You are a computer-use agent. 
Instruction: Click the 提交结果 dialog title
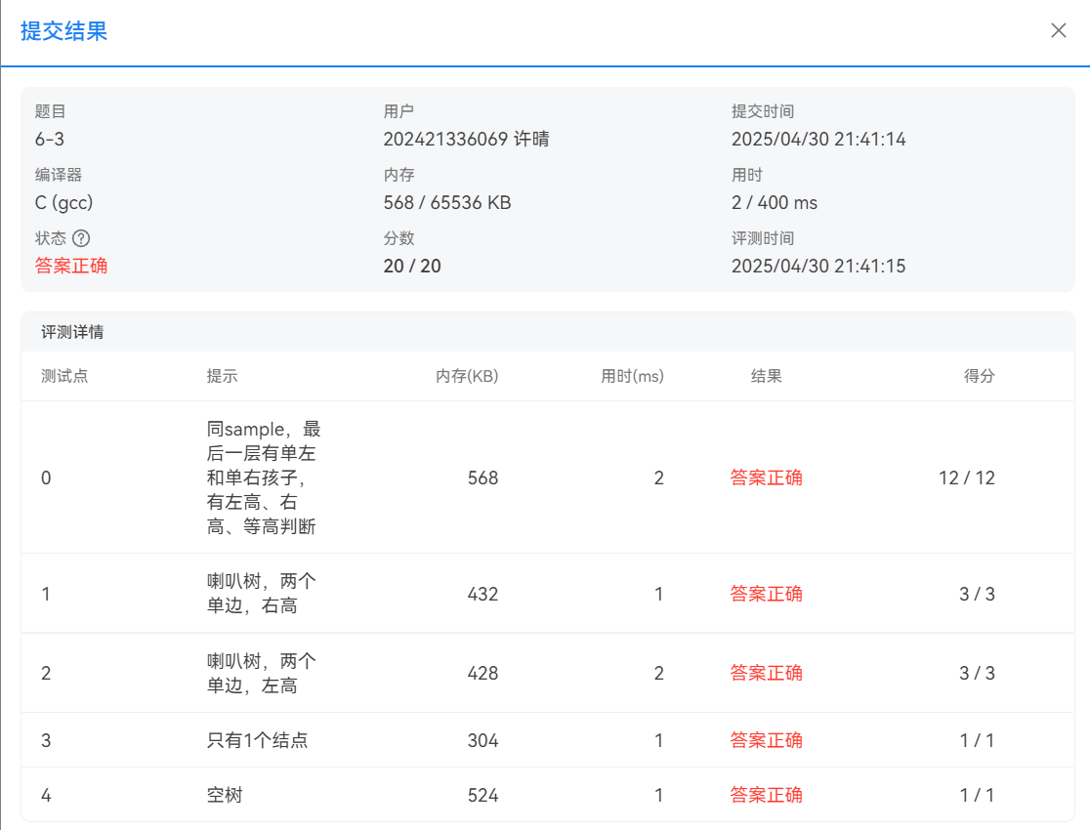pos(63,31)
